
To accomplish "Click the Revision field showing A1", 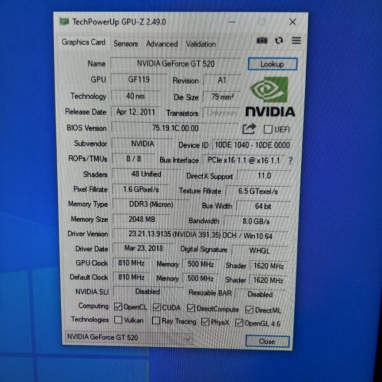I will 222,80.
